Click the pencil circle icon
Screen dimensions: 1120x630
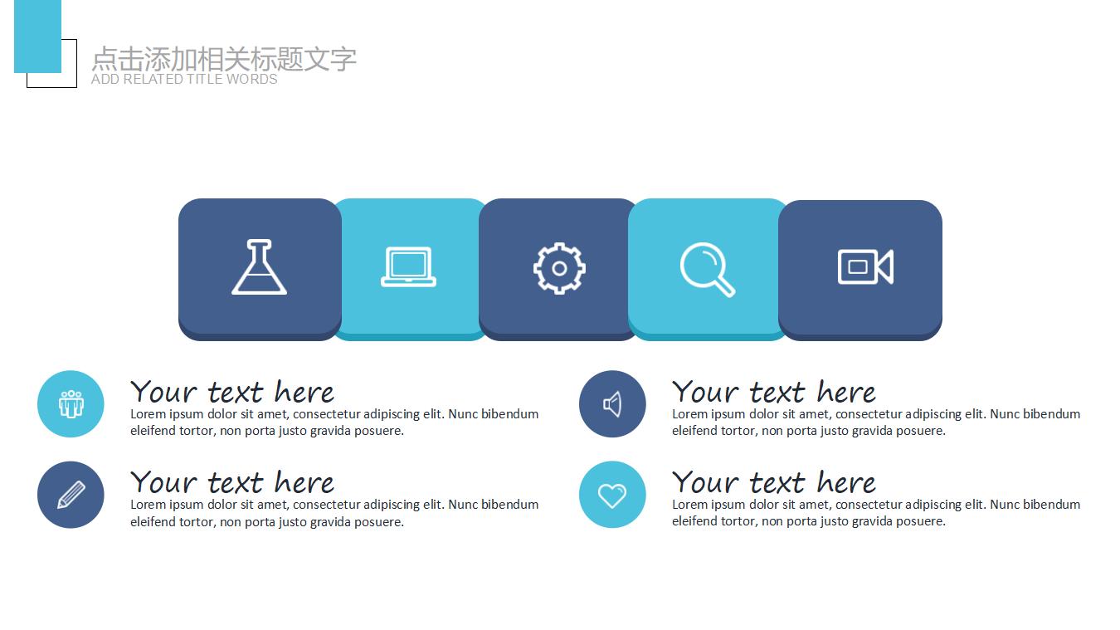[x=71, y=495]
